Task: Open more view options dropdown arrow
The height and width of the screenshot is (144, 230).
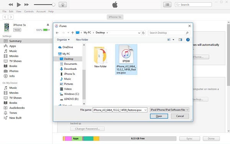Action: [x=173, y=40]
